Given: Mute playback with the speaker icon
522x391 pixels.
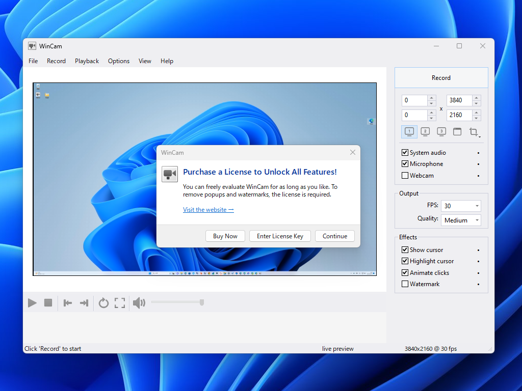Looking at the screenshot, I should point(138,302).
